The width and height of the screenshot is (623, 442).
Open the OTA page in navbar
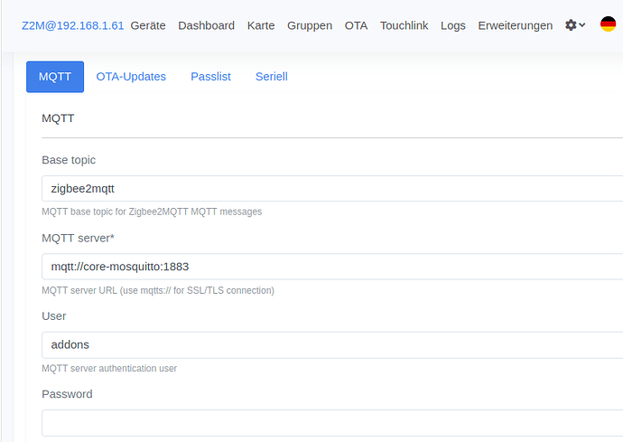point(356,25)
